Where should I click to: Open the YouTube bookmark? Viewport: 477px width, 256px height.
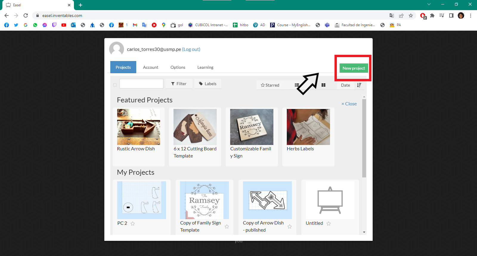pos(64,25)
